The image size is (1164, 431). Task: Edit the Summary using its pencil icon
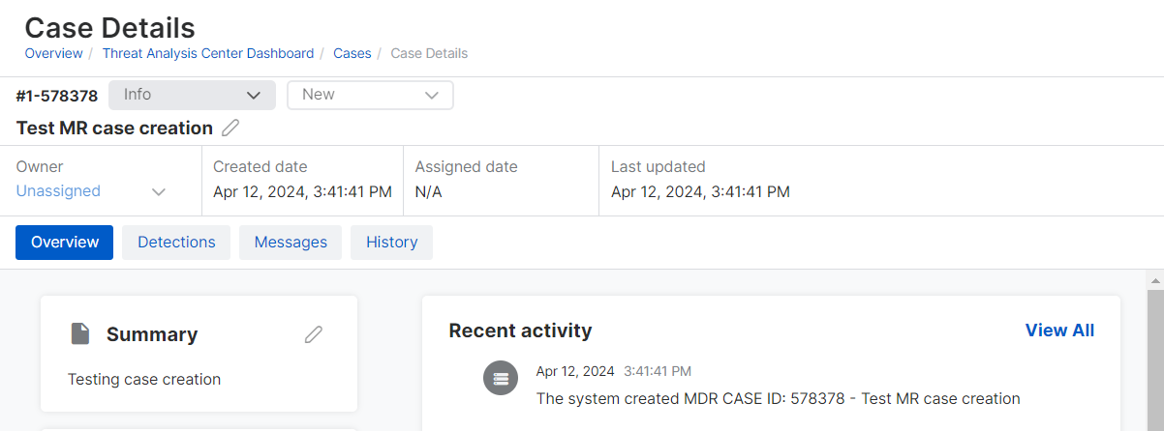pos(313,334)
